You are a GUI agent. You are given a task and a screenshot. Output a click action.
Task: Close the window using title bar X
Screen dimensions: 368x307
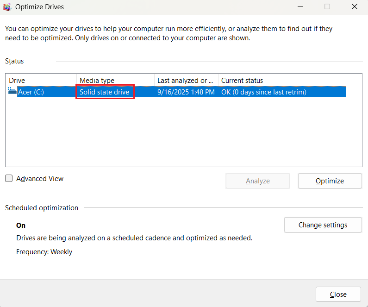[x=355, y=6]
